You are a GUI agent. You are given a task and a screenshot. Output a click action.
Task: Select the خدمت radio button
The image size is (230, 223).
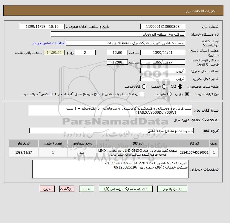click(164, 87)
